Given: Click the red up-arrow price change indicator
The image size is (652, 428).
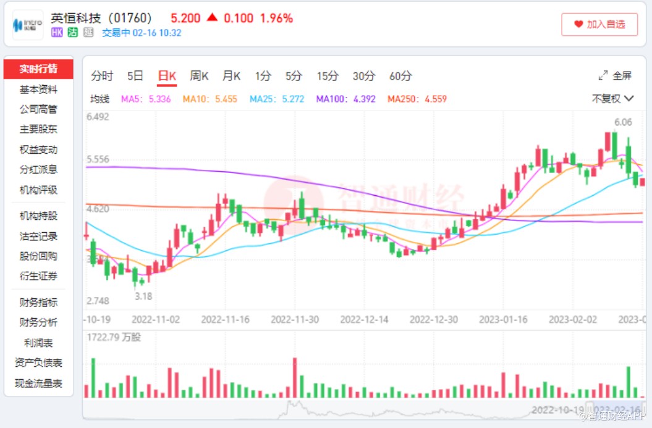Looking at the screenshot, I should coord(212,18).
